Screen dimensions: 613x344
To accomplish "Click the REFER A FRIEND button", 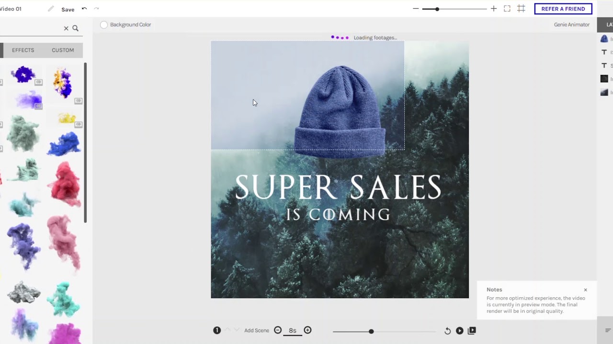I will [563, 9].
